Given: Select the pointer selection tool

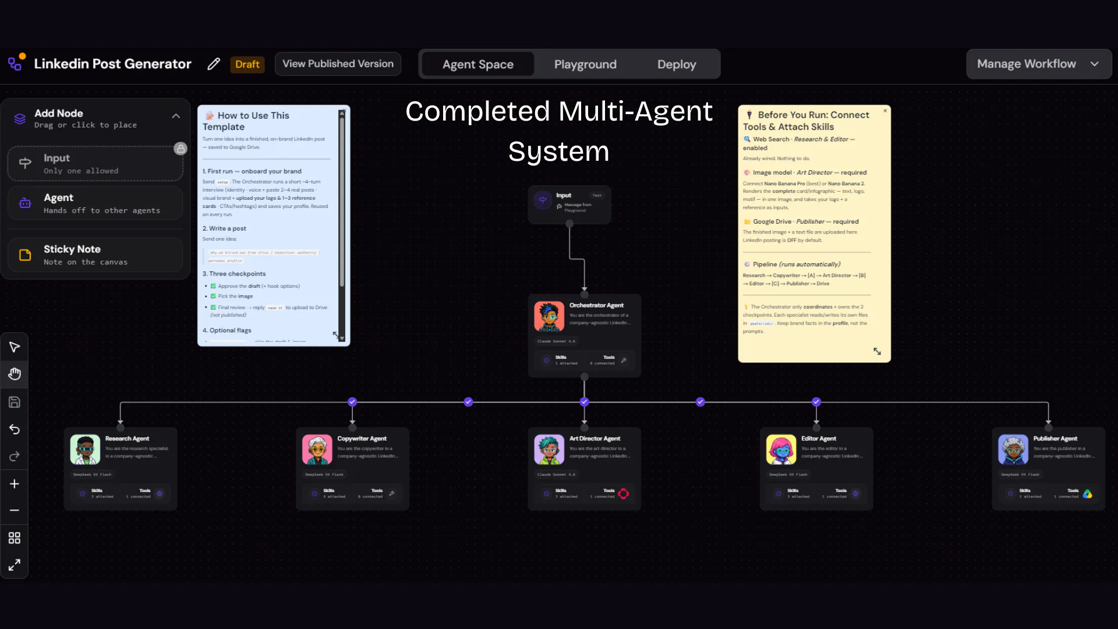Looking at the screenshot, I should coord(15,347).
